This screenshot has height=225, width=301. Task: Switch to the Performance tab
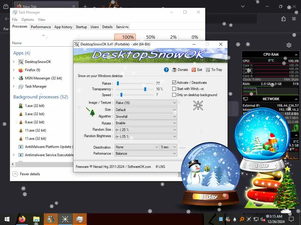[41, 27]
